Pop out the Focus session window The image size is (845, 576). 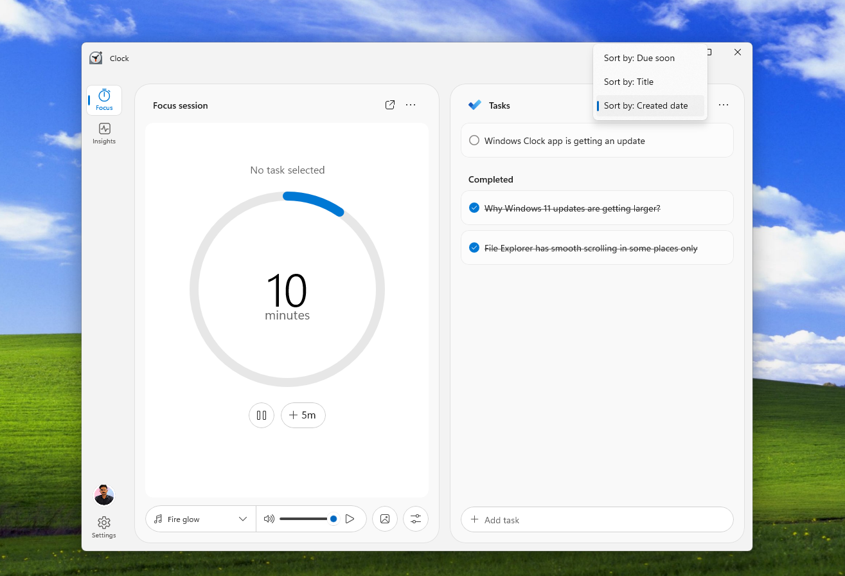click(x=390, y=104)
